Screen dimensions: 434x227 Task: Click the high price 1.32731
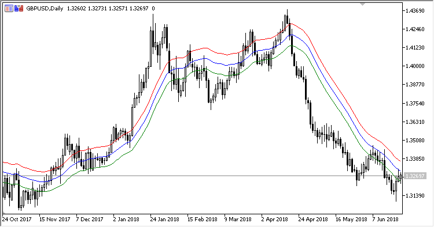coord(97,9)
